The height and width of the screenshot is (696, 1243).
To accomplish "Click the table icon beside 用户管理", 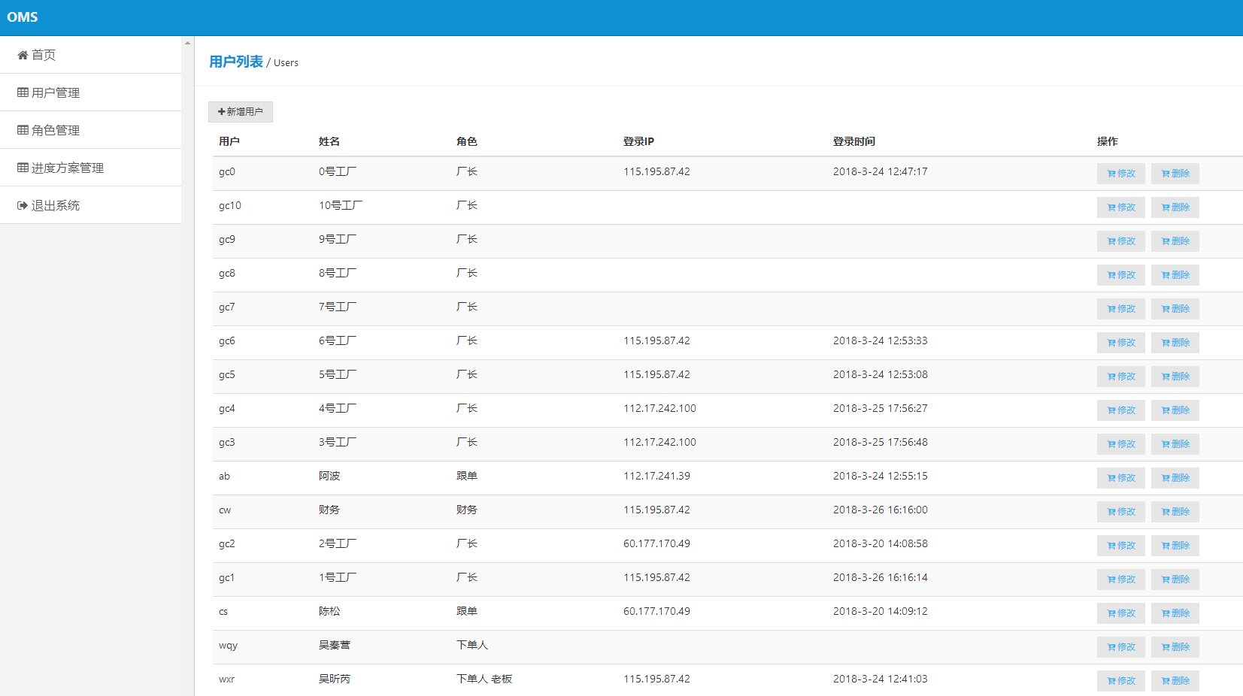I will click(23, 92).
